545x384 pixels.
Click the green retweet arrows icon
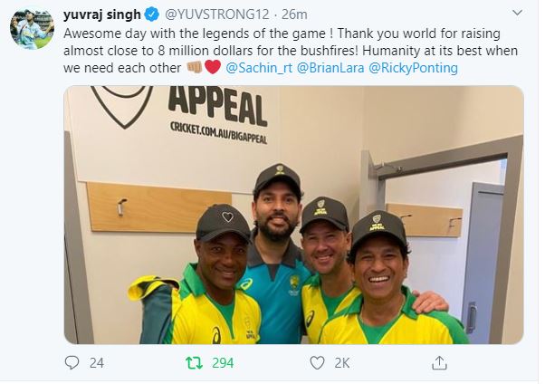194,363
